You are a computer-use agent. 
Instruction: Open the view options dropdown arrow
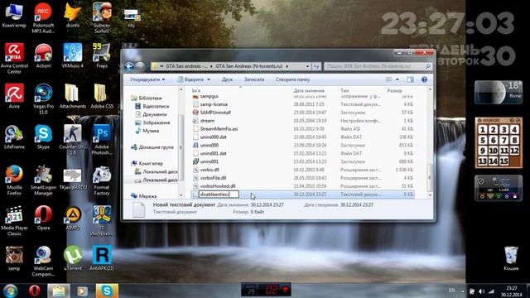397,79
